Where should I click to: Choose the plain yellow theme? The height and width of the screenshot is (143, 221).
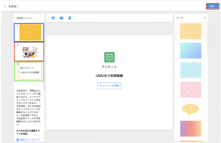click(190, 31)
